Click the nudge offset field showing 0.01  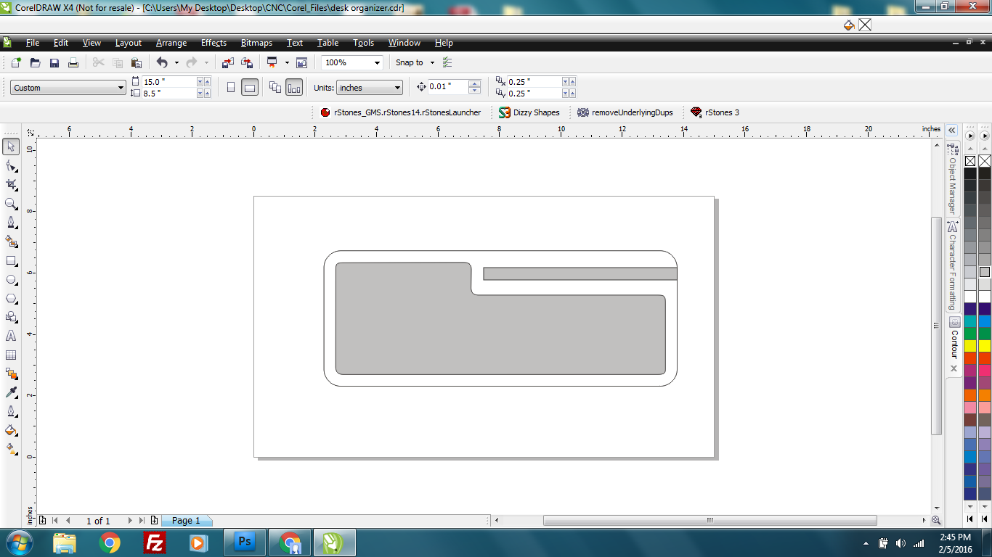(x=448, y=86)
